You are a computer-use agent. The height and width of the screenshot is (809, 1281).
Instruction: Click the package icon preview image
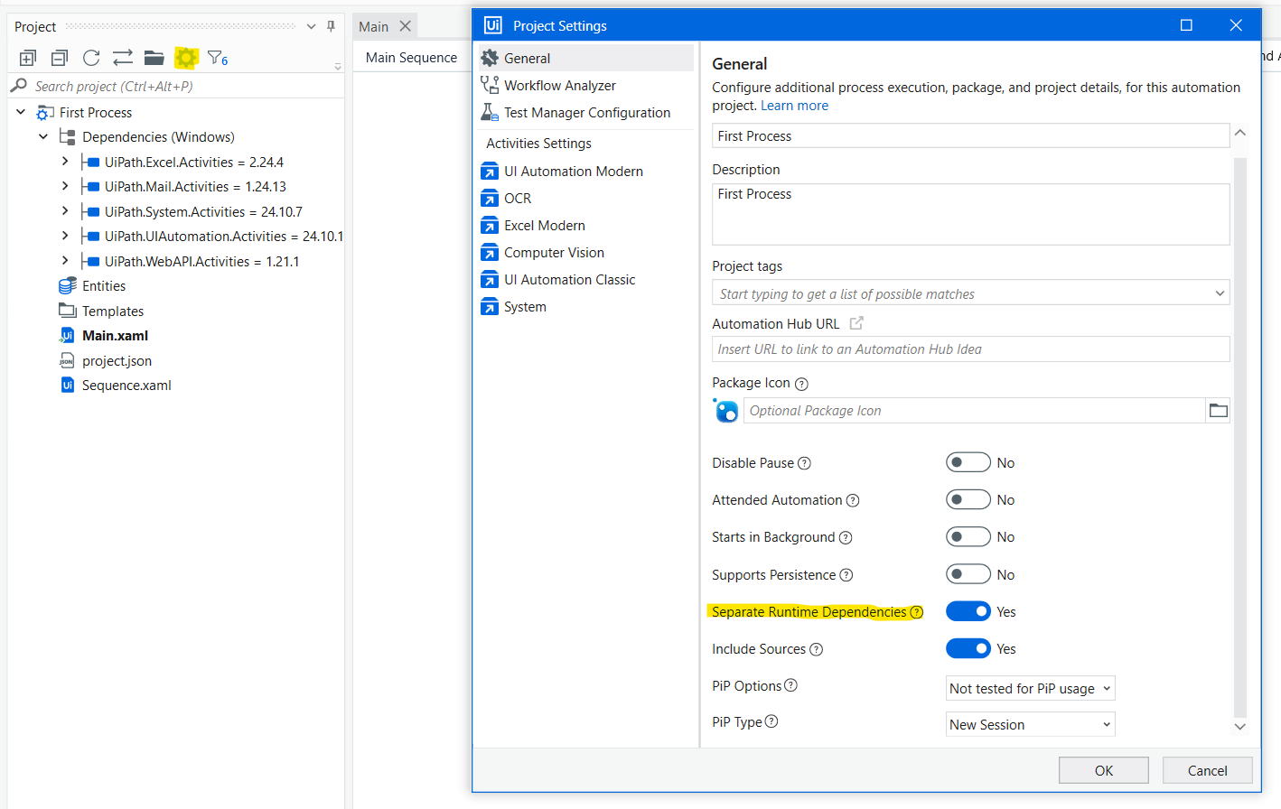726,411
